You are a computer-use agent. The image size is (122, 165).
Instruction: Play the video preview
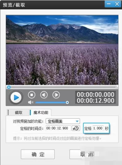point(16,97)
